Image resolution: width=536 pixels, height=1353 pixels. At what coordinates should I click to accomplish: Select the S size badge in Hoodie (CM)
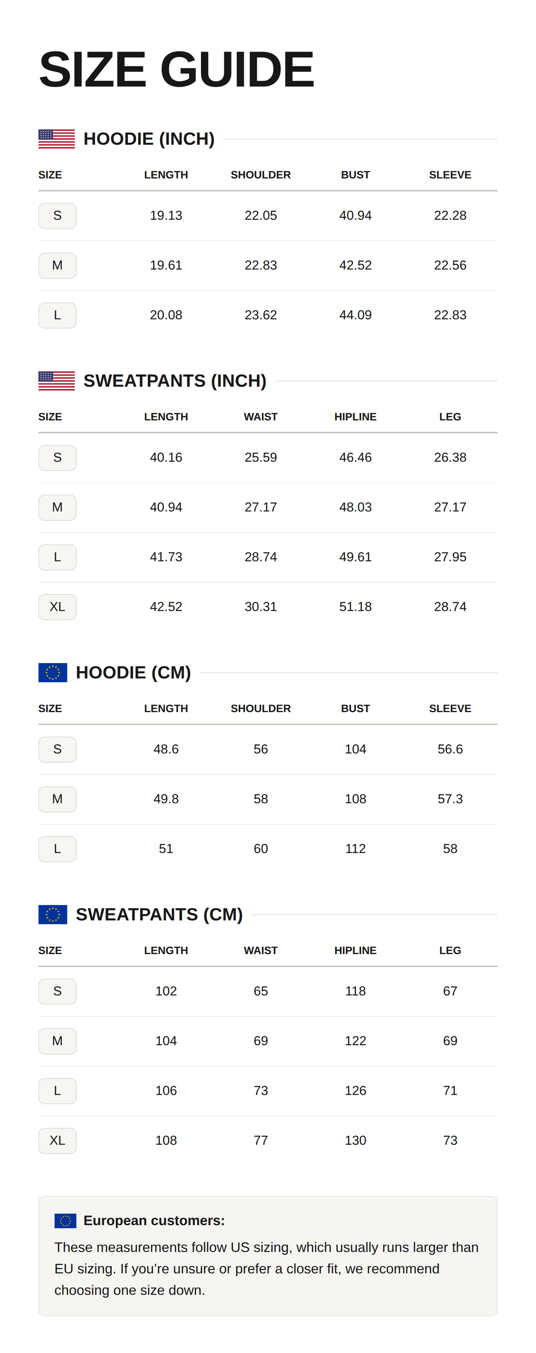[57, 750]
